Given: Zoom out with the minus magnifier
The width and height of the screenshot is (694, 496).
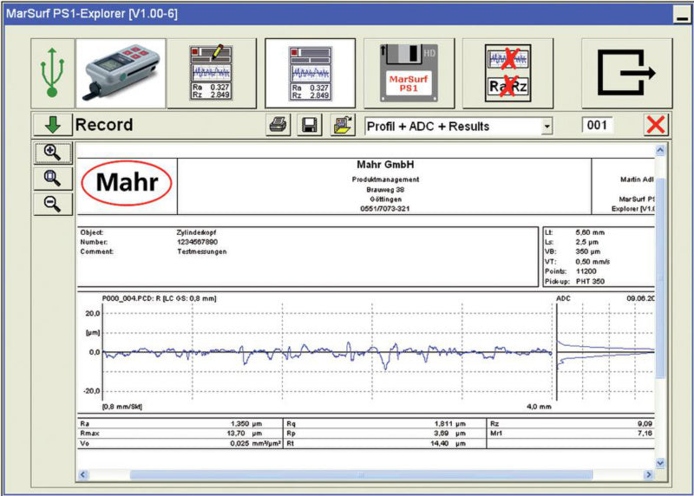Looking at the screenshot, I should (52, 203).
